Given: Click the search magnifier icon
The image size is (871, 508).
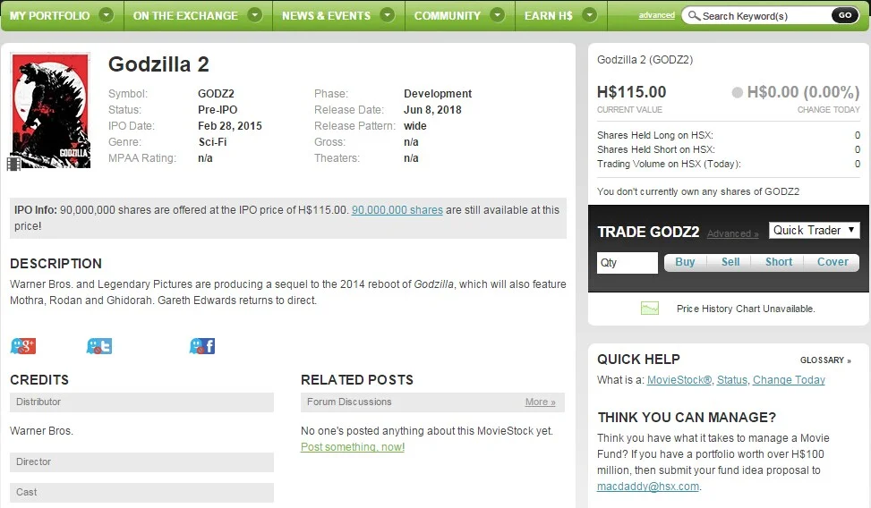Looking at the screenshot, I should [x=694, y=15].
